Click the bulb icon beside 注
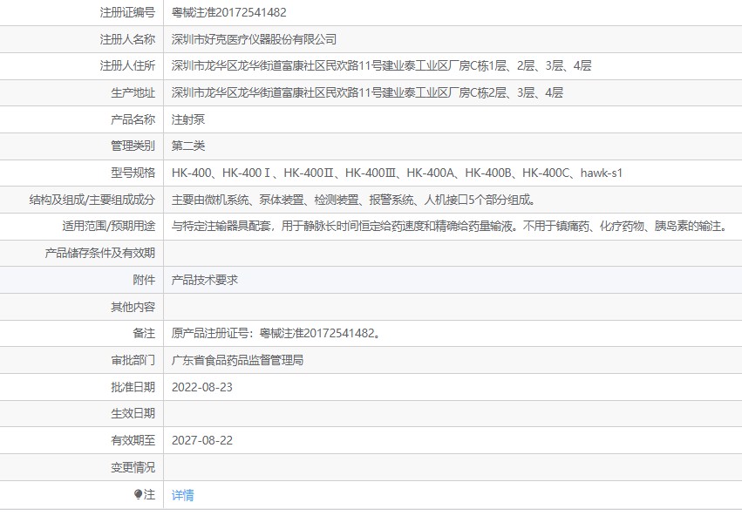 pos(138,495)
